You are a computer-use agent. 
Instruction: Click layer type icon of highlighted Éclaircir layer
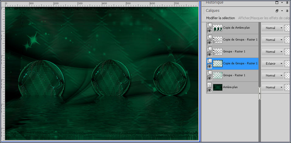[x=210, y=61]
